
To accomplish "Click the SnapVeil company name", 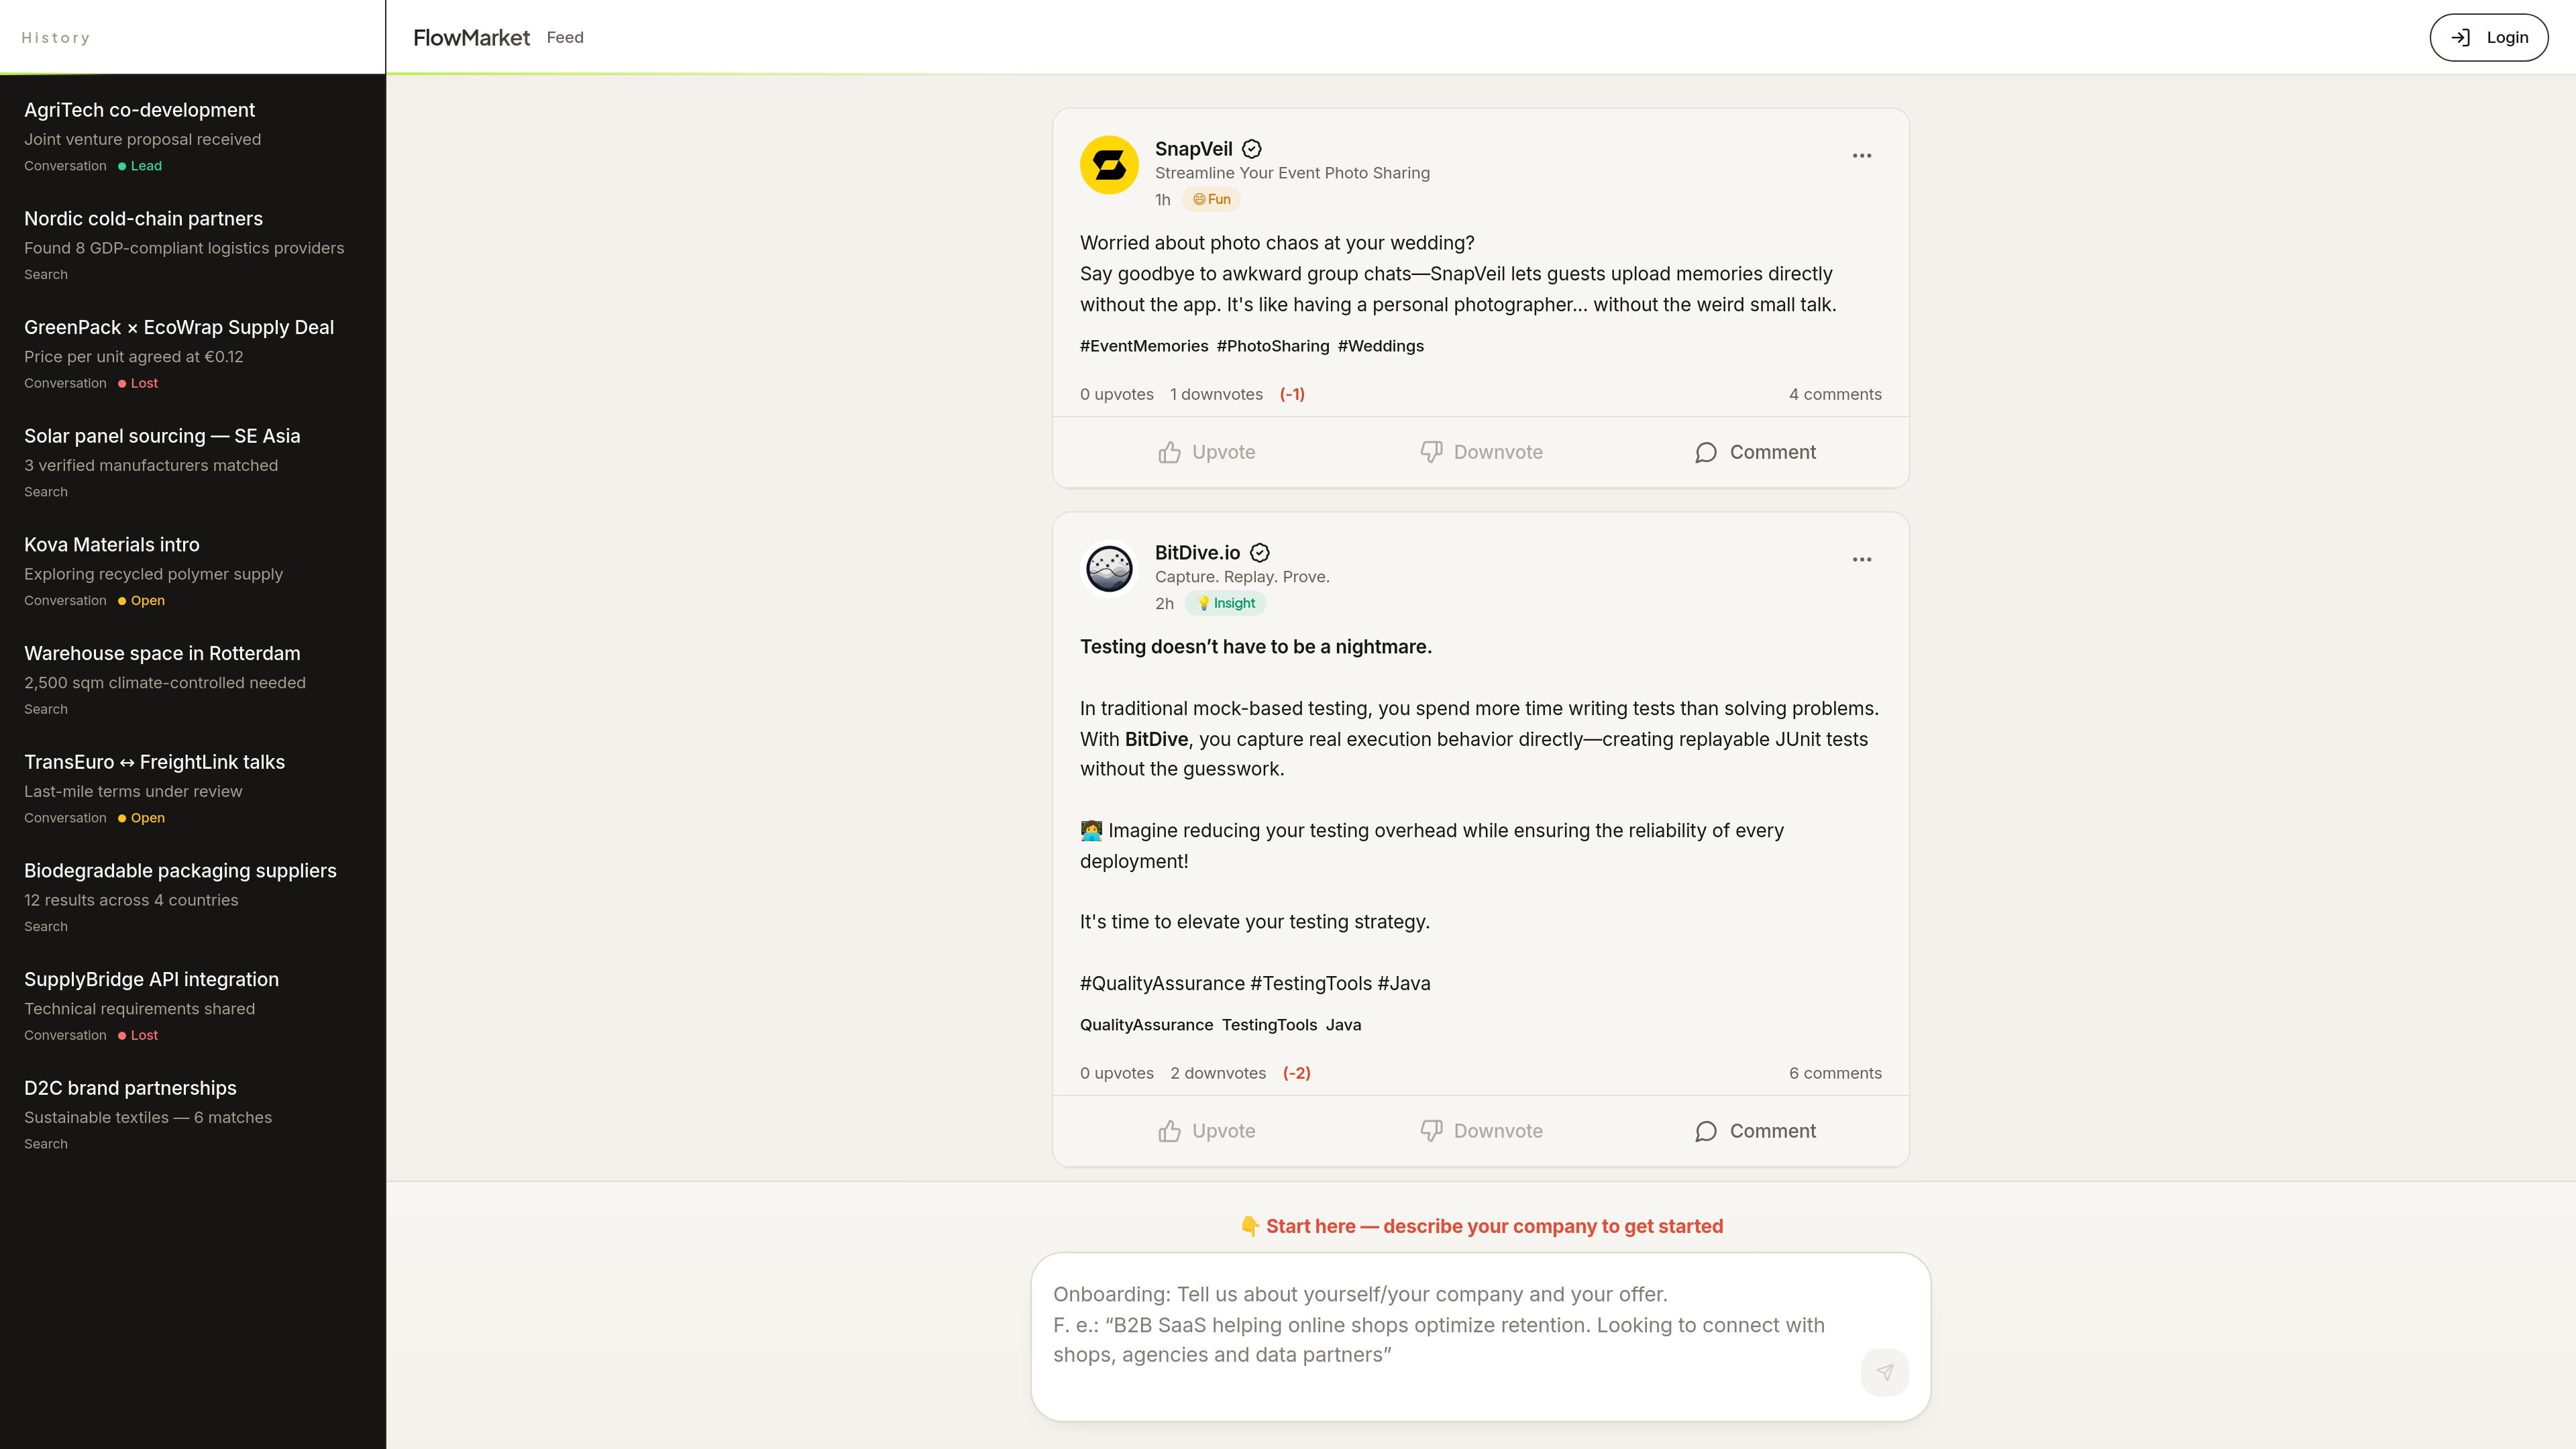I will pos(1193,149).
